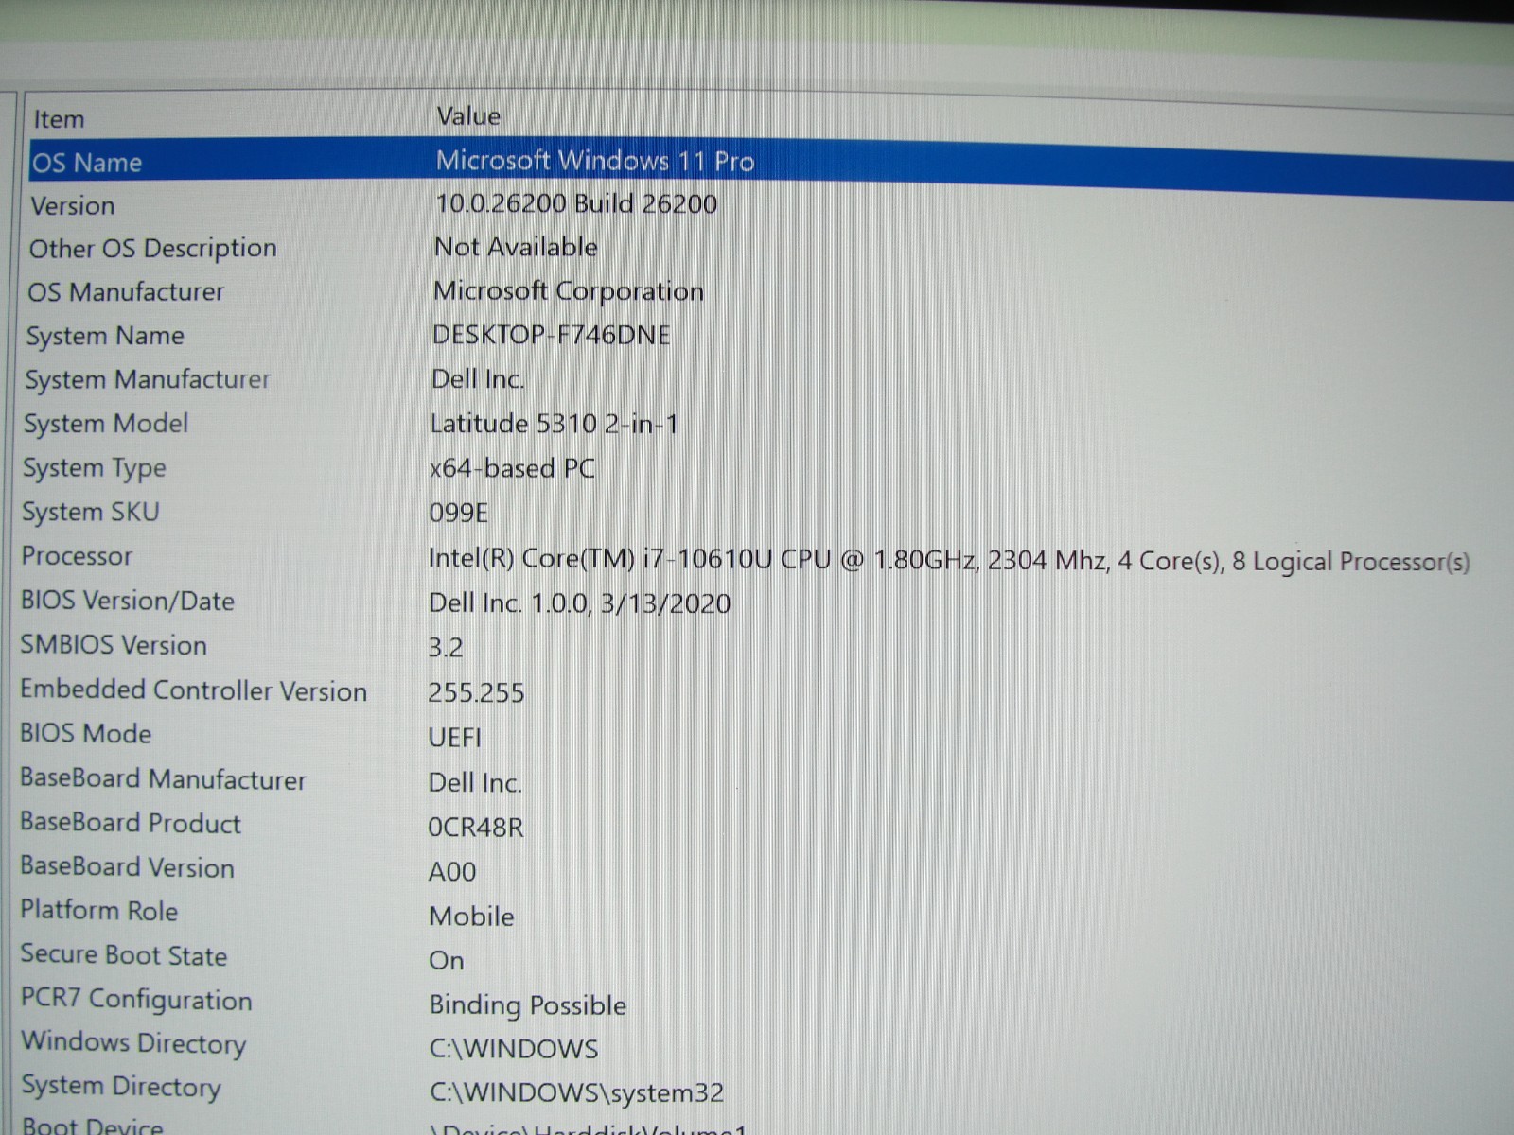Click the Item column header

pyautogui.click(x=59, y=120)
